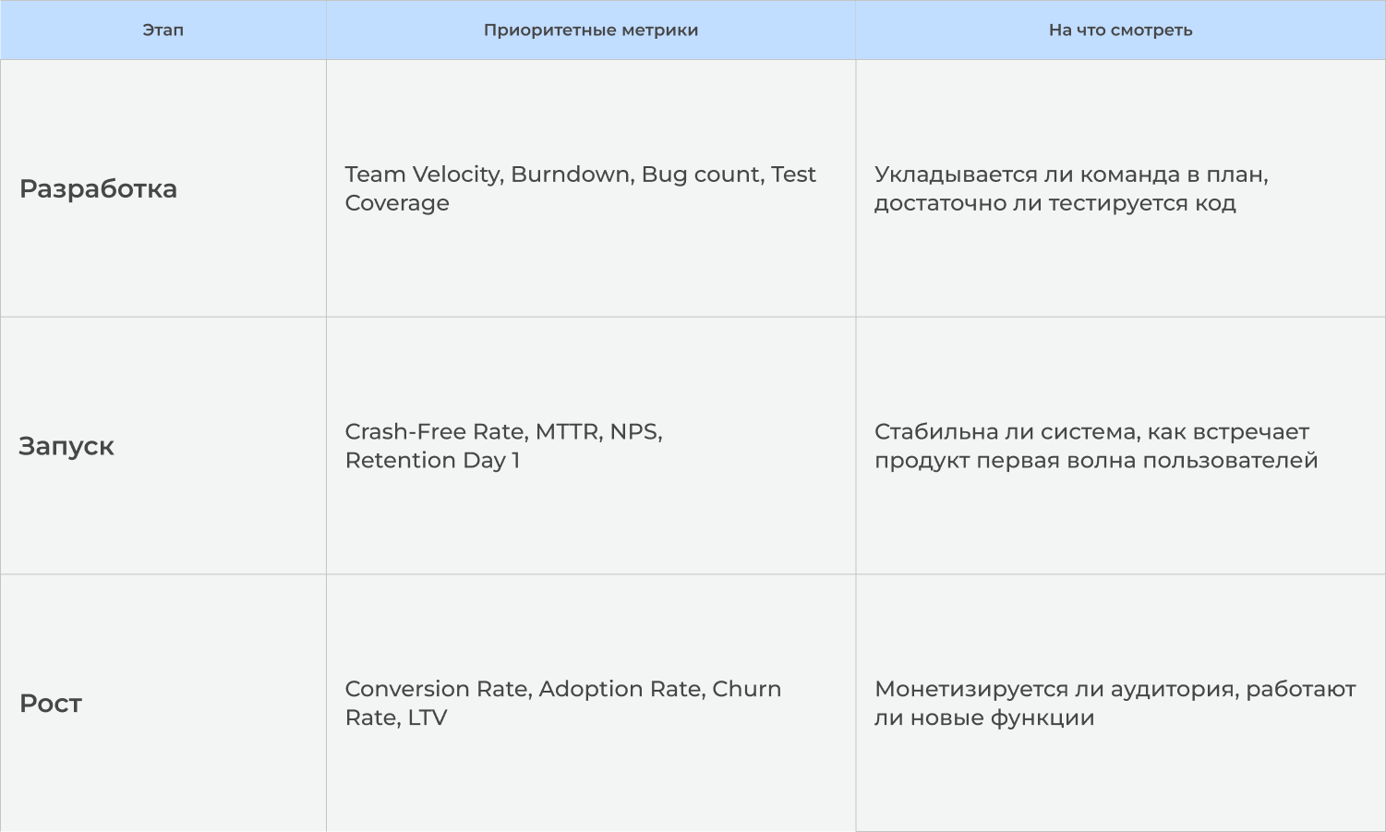1386x832 pixels.
Task: Click the Conversion Rate, Adoption Rate cell
Action: 591,703
